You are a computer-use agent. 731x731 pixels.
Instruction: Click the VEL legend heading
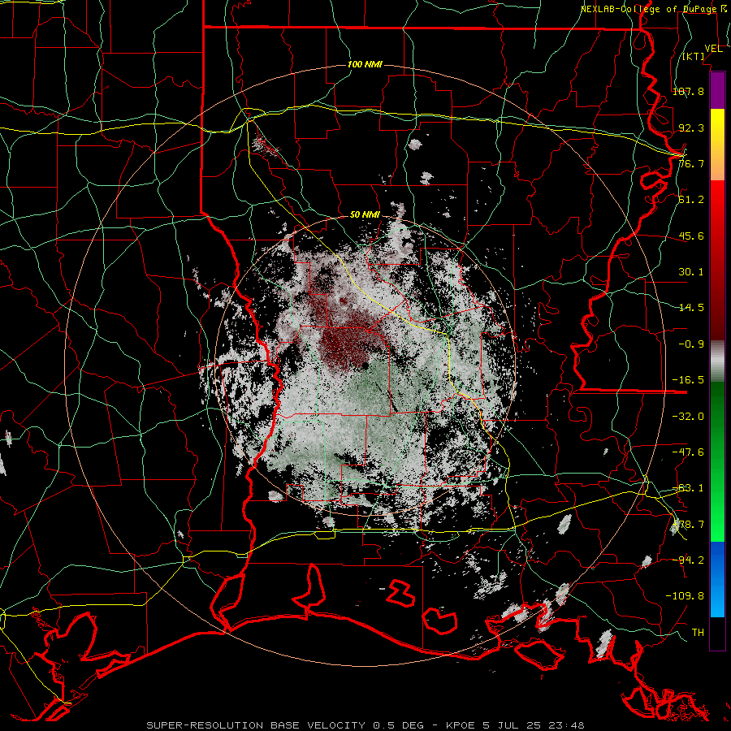point(713,49)
